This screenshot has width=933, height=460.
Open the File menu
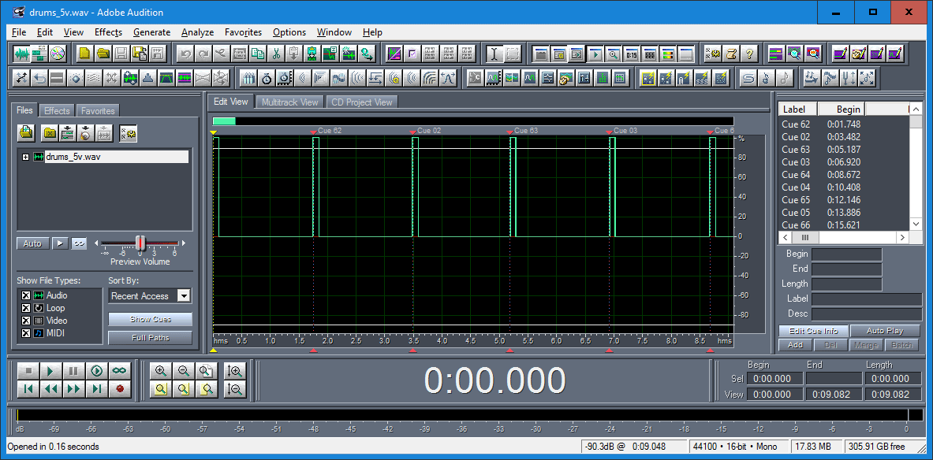pyautogui.click(x=18, y=32)
